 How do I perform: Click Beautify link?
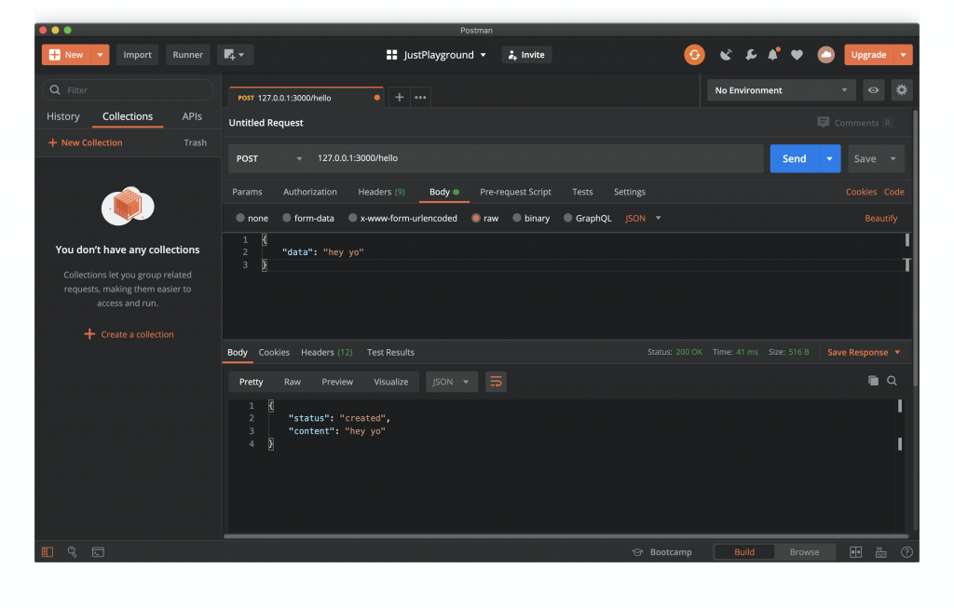click(881, 218)
